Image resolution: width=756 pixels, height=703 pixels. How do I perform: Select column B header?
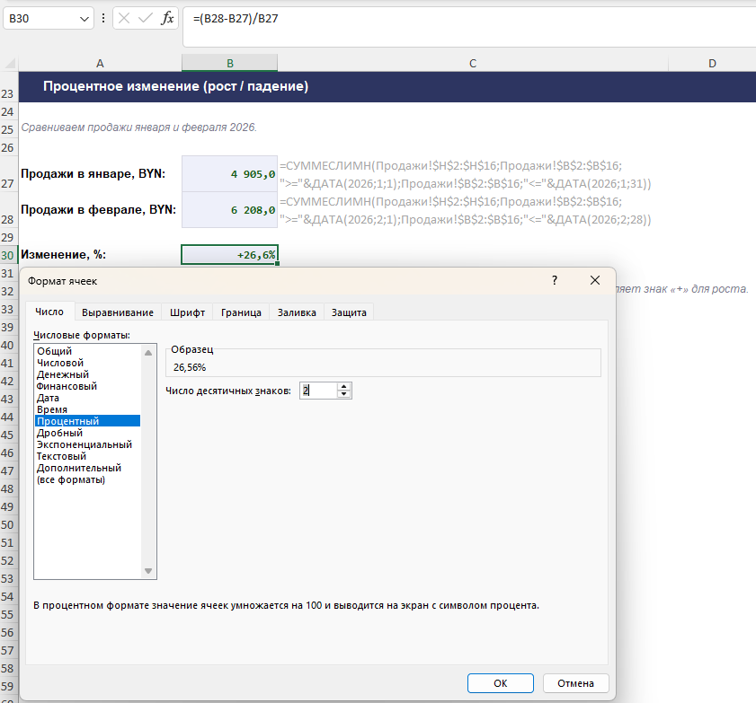coord(230,63)
